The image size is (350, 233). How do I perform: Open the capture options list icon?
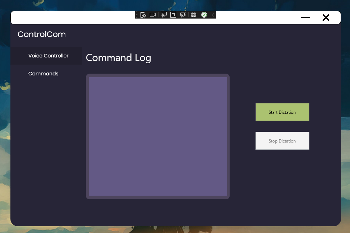point(143,15)
